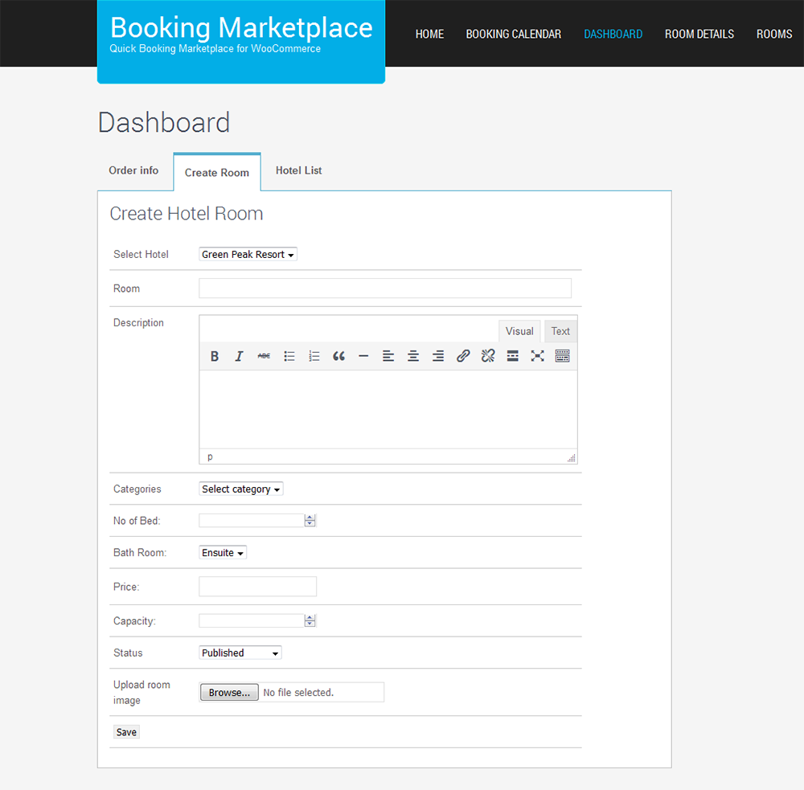Insert a numbered list in description
Viewport: 804px width, 790px height.
[x=314, y=356]
